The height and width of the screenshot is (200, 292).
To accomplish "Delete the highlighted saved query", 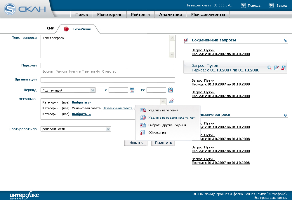I will (x=284, y=68).
